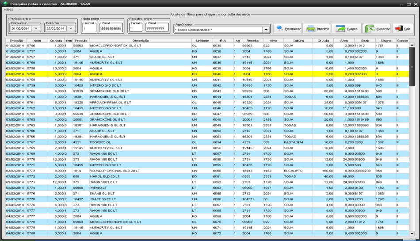
Task: Click the Registro entre Inicial field
Action: point(136,28)
